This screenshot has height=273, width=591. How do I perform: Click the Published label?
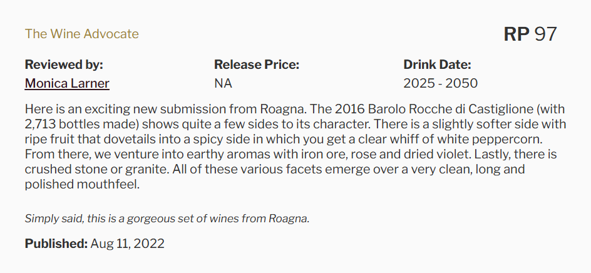pyautogui.click(x=56, y=244)
